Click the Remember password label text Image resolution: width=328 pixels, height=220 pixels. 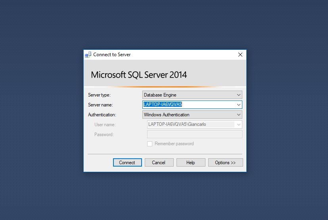point(174,144)
